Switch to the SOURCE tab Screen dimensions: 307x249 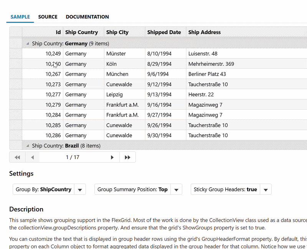(48, 17)
